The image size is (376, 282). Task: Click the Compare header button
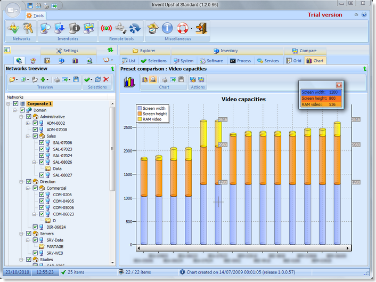305,51
